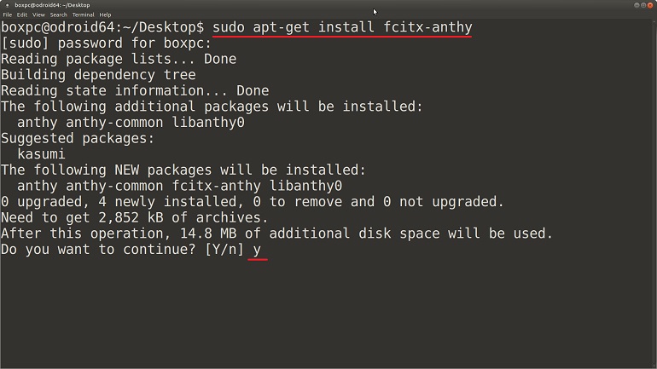Click the '[Y/n]' text in the prompt

[224, 250]
